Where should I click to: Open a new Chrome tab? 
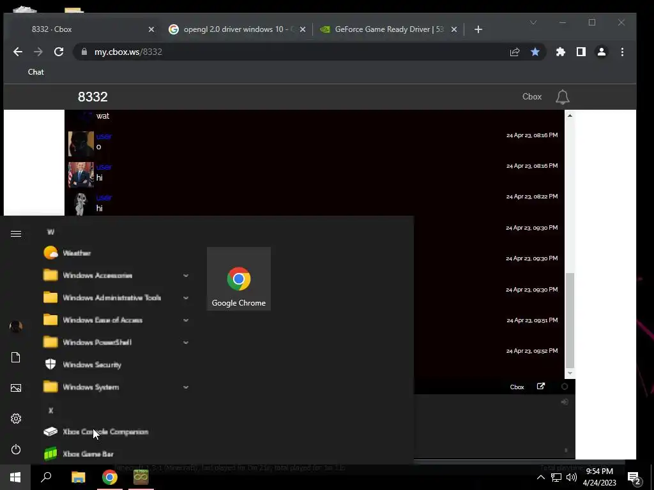tap(478, 29)
